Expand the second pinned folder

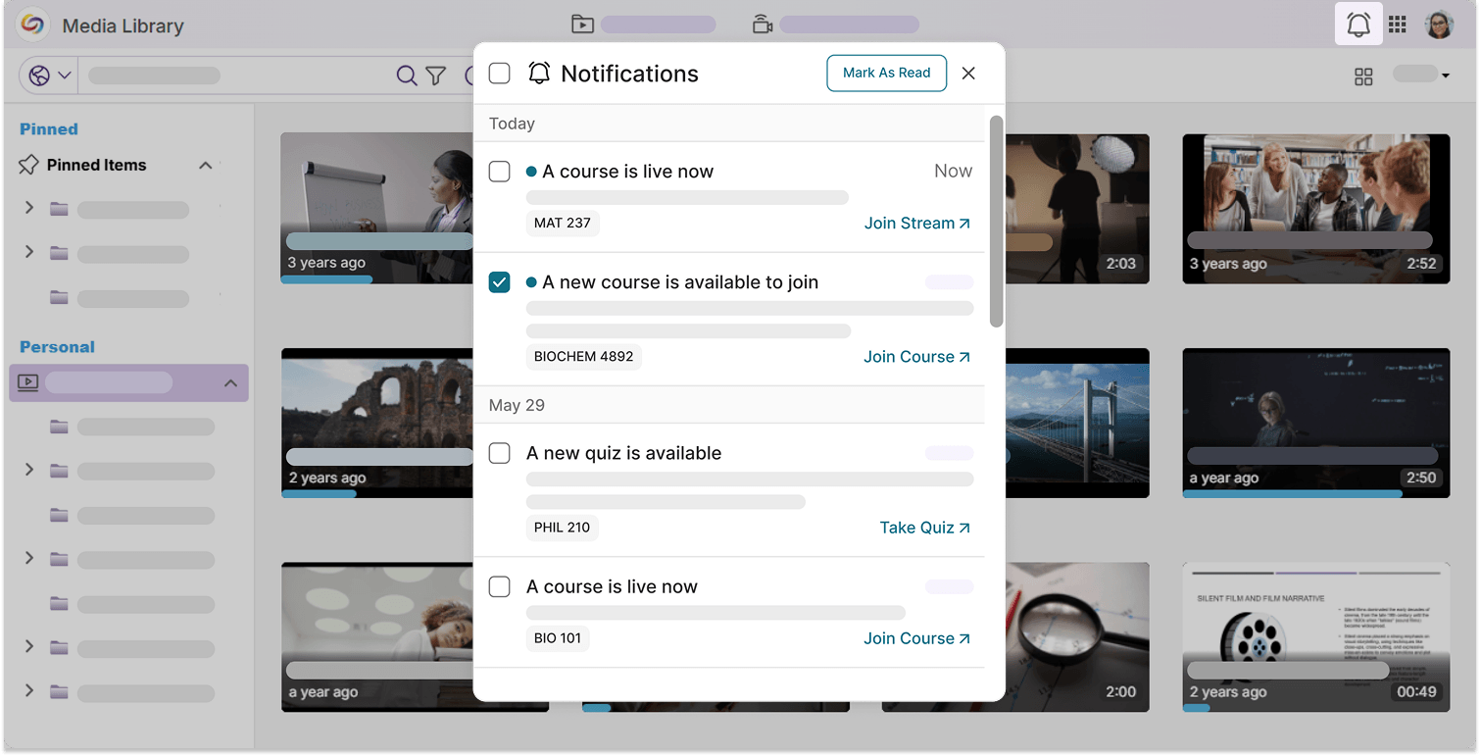[29, 252]
